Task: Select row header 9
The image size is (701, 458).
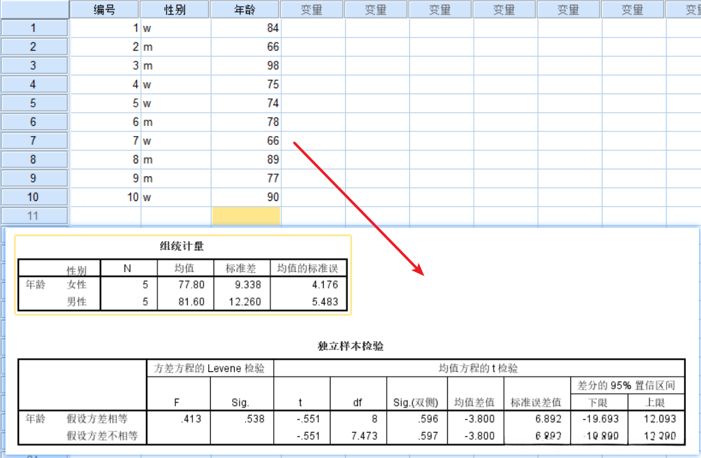Action: pyautogui.click(x=34, y=178)
